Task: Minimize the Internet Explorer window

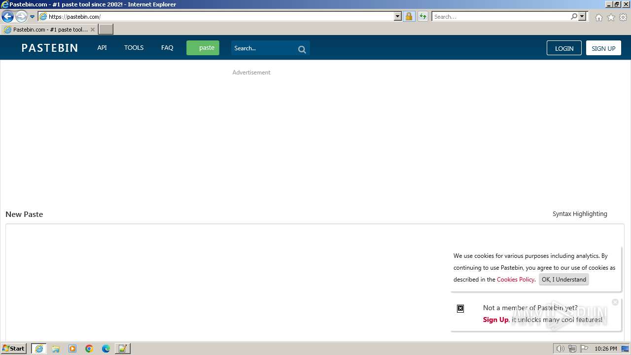Action: pos(609,4)
